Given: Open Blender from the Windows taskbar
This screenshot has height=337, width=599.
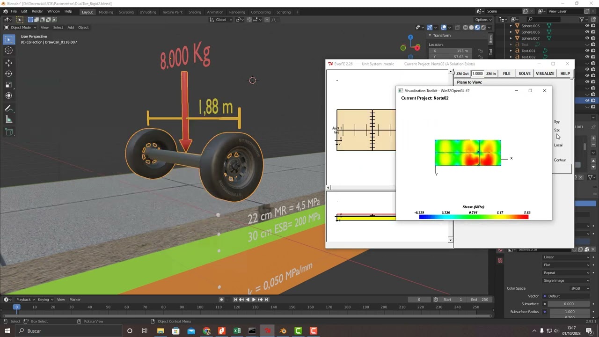Looking at the screenshot, I should tap(283, 331).
